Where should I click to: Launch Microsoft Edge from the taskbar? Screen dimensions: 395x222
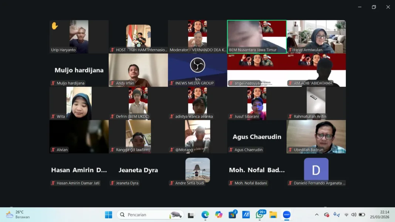tap(205, 215)
